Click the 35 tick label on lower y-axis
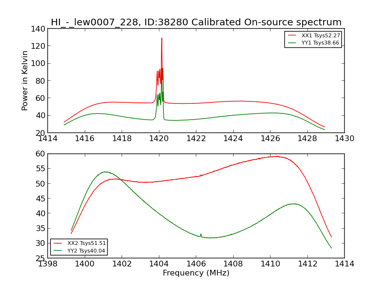This screenshot has height=287, width=383. (x=41, y=228)
